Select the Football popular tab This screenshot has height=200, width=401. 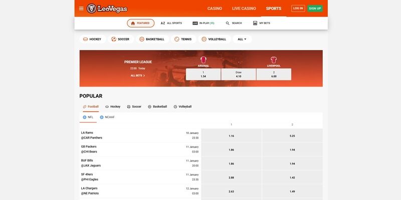(91, 106)
